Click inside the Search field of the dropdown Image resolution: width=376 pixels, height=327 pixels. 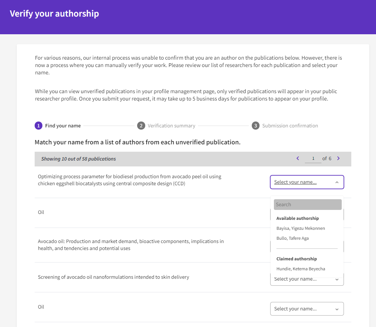(307, 204)
